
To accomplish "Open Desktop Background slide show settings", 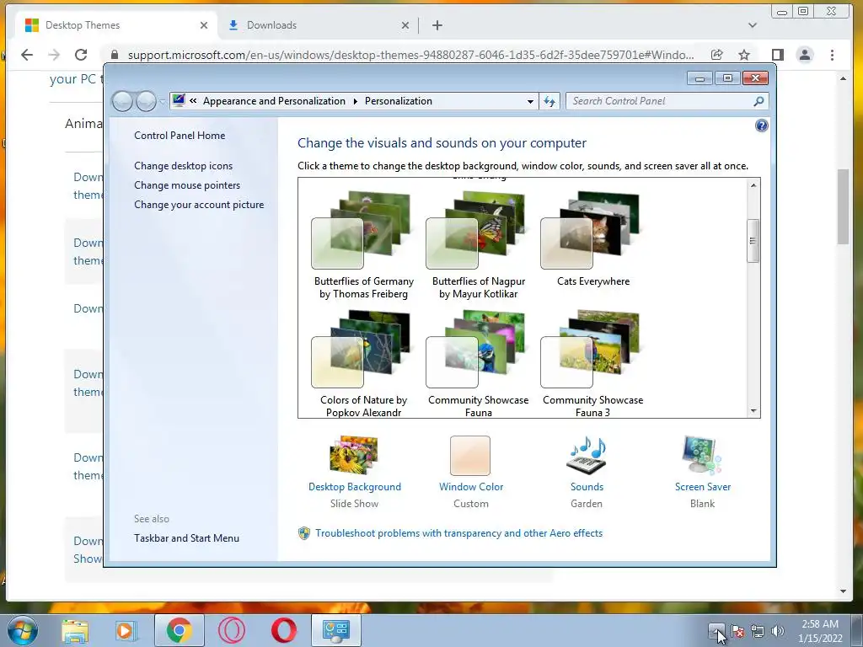I will coord(354,455).
